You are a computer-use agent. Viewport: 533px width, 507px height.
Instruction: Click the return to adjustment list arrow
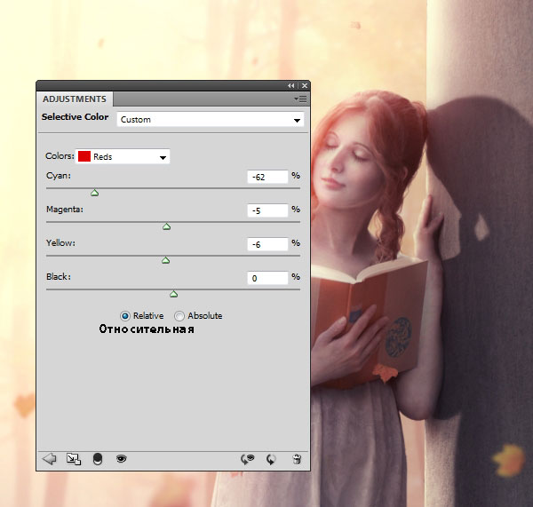tap(49, 459)
